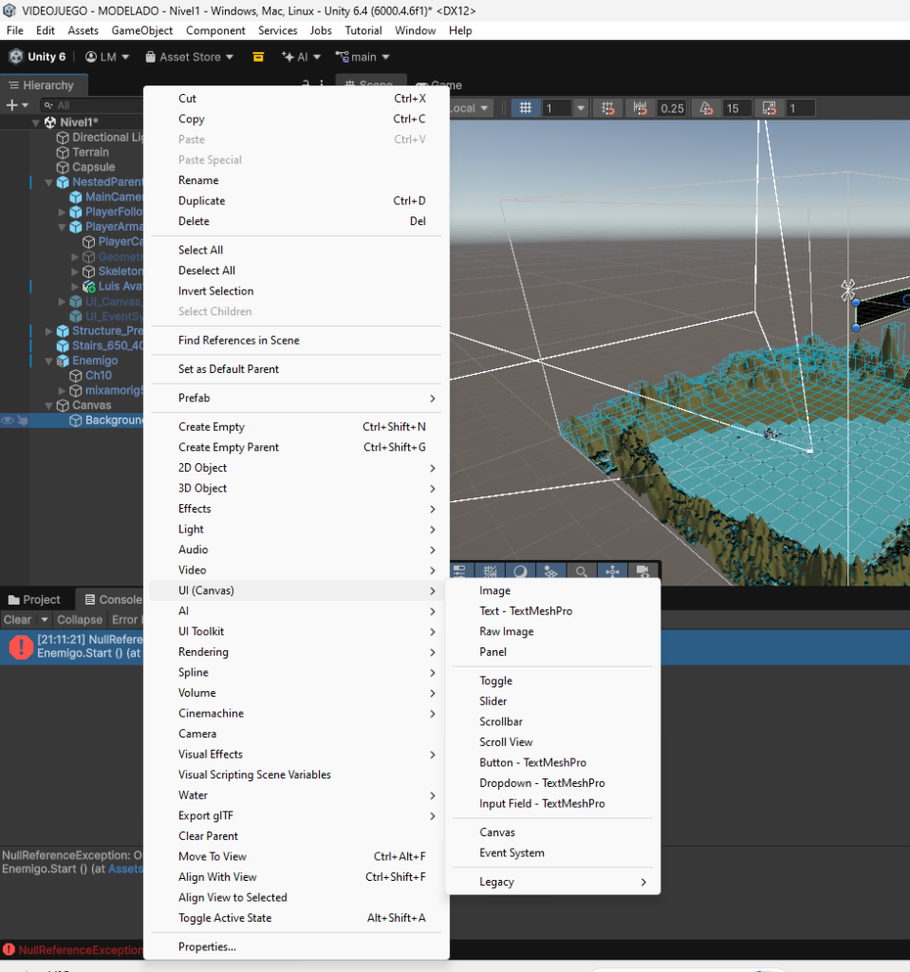Toggle the scene gizmo visibility icon

coord(612,570)
